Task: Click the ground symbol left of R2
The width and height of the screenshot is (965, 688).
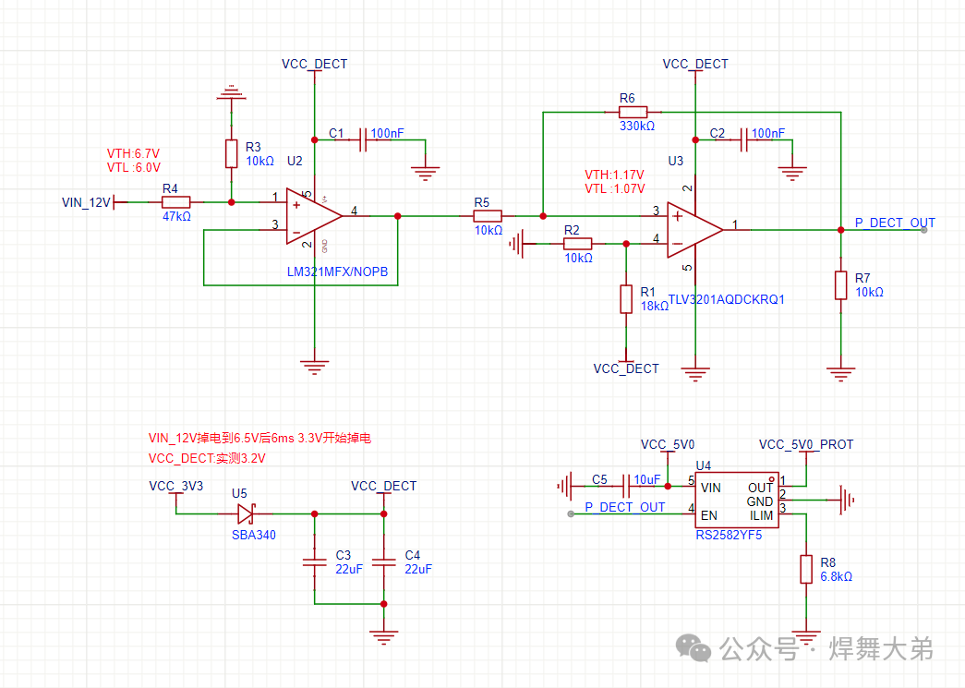Action: pos(515,244)
